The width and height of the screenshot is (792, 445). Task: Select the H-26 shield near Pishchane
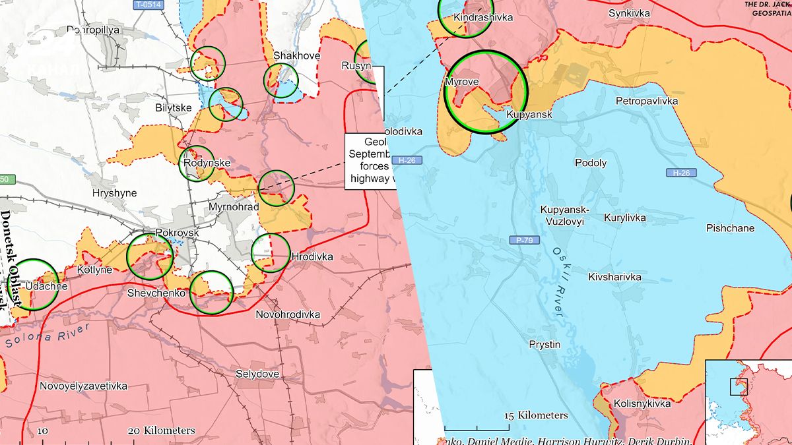tap(681, 173)
